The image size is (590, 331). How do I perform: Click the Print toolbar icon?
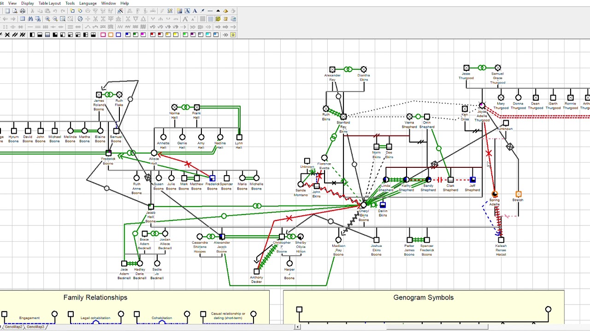(x=23, y=11)
